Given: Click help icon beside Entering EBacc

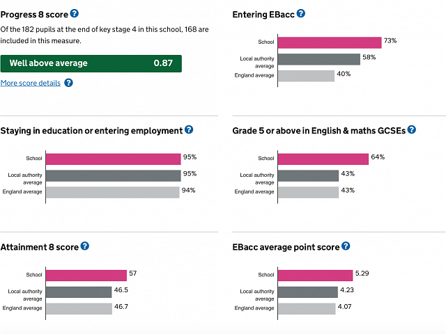Looking at the screenshot, I should tap(301, 14).
